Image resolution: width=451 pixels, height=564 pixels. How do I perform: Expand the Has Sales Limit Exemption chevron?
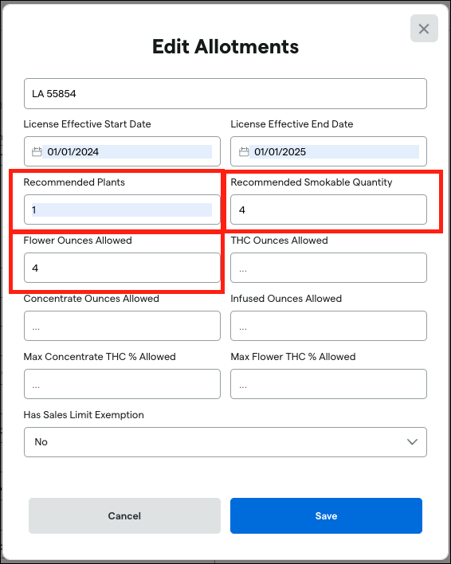[x=412, y=441]
